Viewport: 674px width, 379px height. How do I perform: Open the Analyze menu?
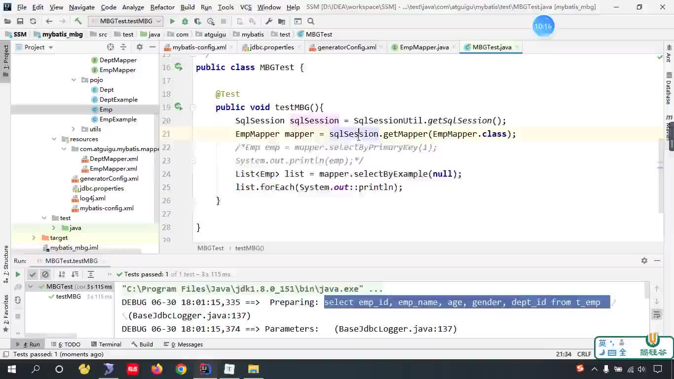tap(133, 7)
